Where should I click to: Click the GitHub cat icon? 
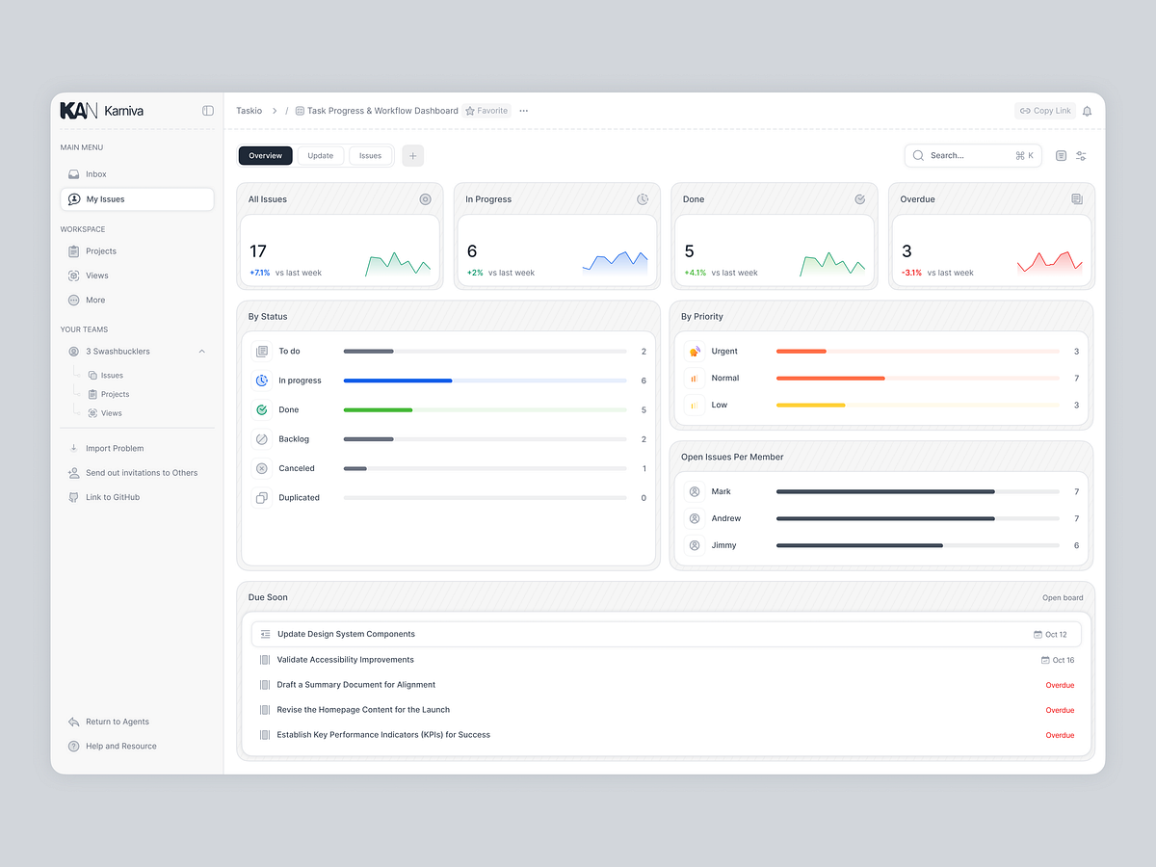[x=74, y=497]
